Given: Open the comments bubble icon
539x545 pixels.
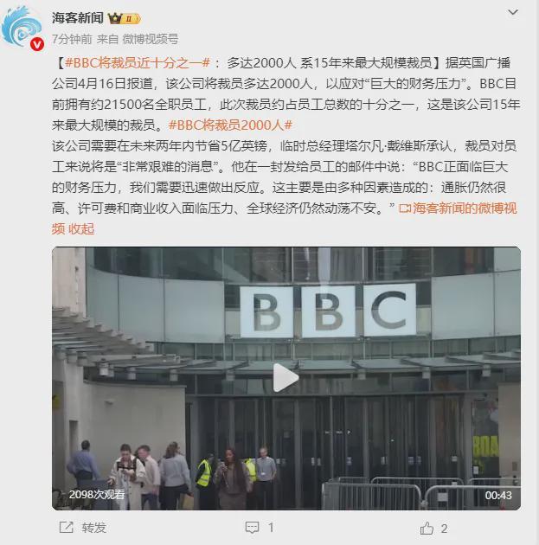Looking at the screenshot, I should point(252,528).
